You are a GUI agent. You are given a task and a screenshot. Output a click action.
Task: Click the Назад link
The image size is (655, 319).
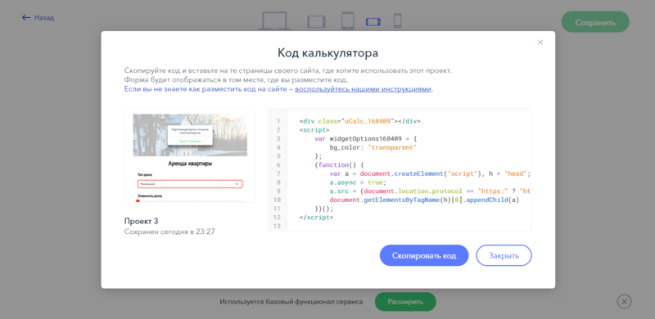point(44,17)
